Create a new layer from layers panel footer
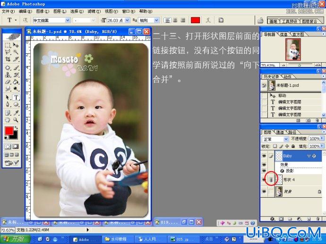The width and height of the screenshot is (326, 244). tap(309, 219)
